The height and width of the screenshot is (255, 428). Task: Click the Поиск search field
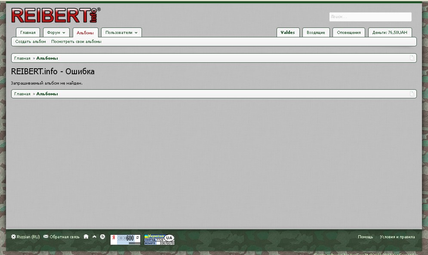pos(370,17)
